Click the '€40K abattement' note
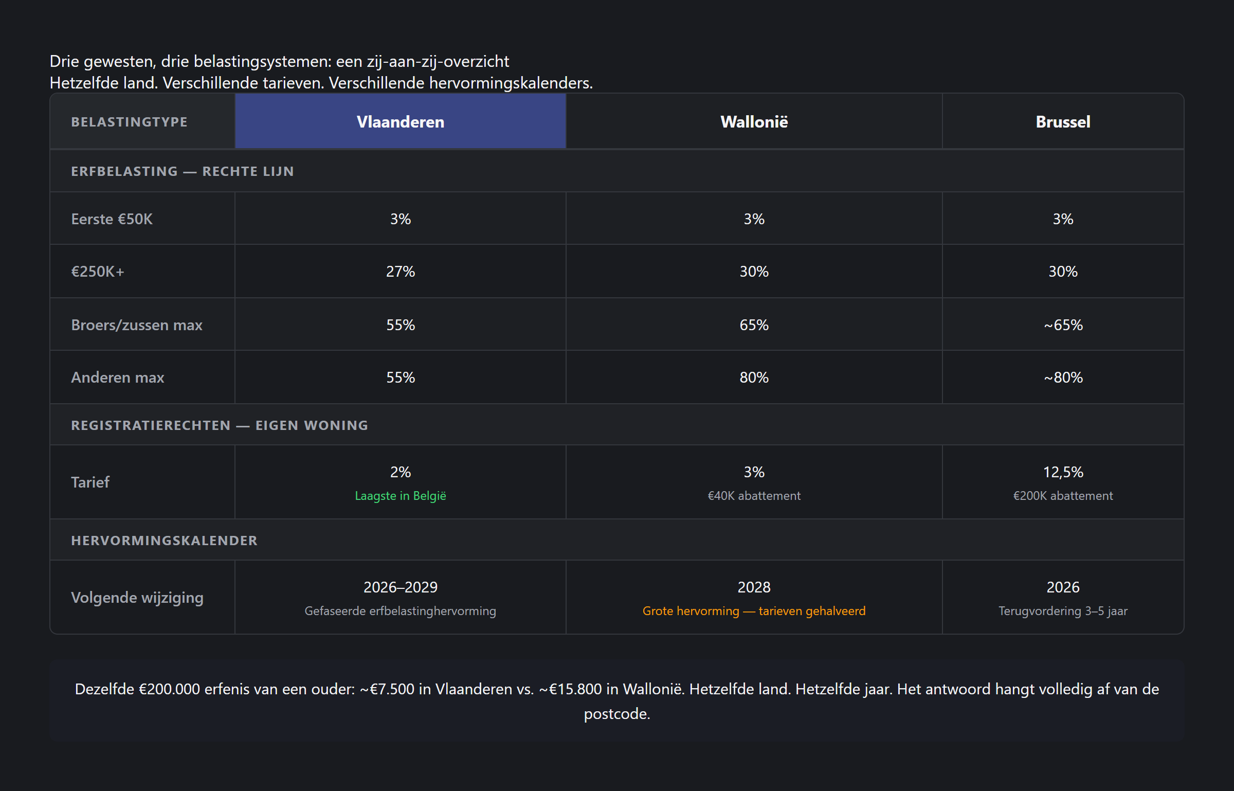The image size is (1234, 791). [754, 496]
